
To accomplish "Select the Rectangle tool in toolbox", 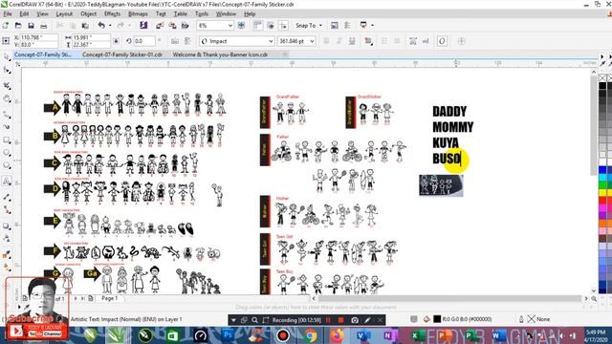I will pyautogui.click(x=7, y=140).
